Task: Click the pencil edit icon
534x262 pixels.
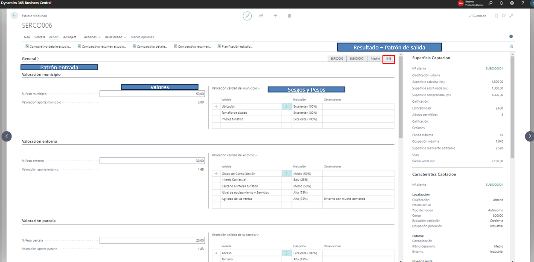Action: coord(247,16)
